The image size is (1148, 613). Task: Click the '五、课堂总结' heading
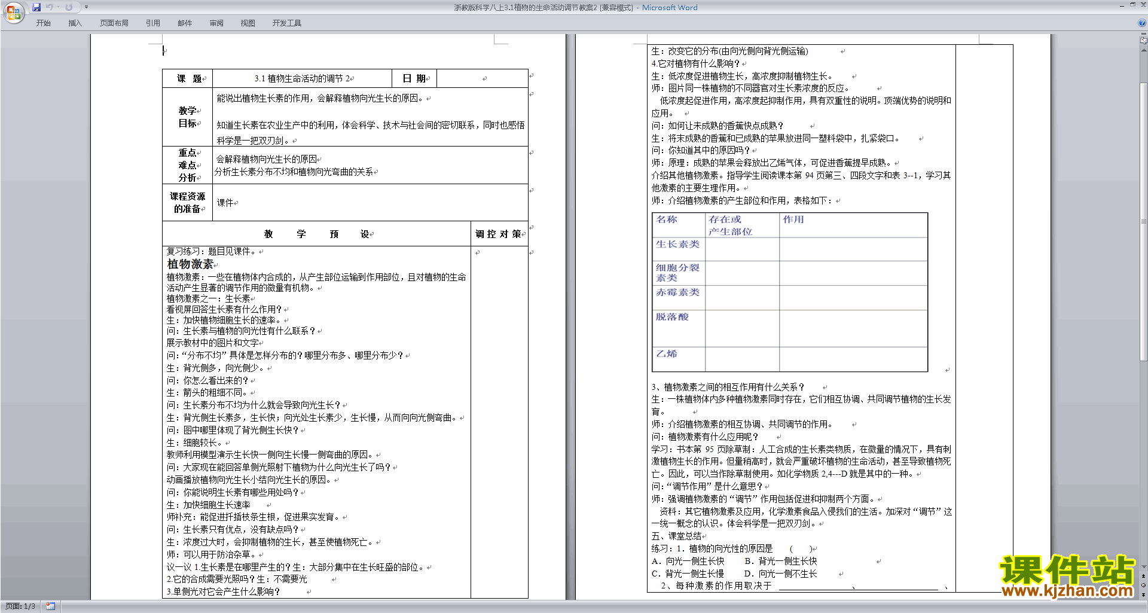point(676,536)
